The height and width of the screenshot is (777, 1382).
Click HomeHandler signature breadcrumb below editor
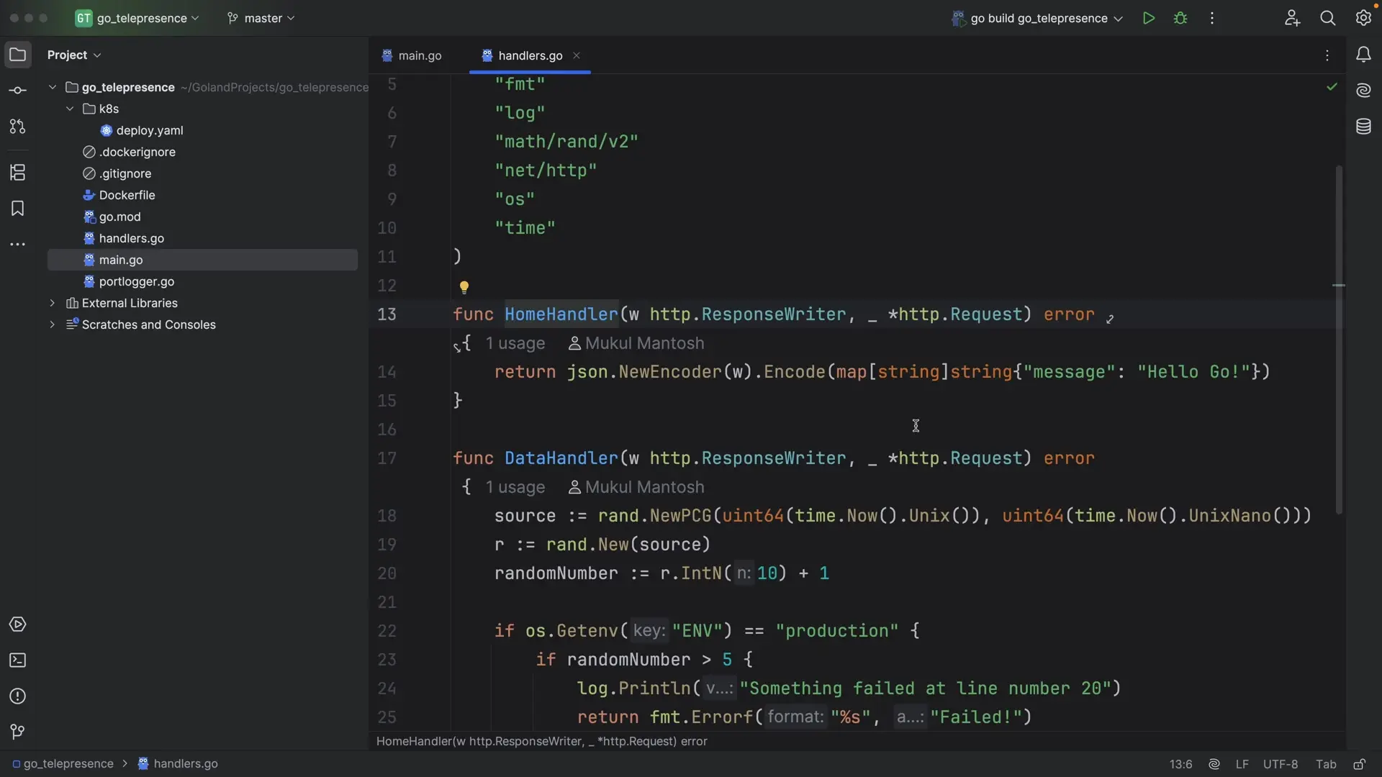pyautogui.click(x=542, y=741)
